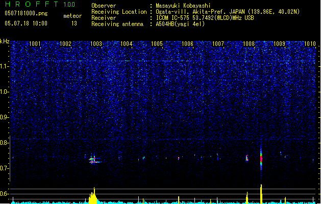The image size is (321, 204).
Task: Click the 1003 time axis marker
Action: [x=96, y=44]
